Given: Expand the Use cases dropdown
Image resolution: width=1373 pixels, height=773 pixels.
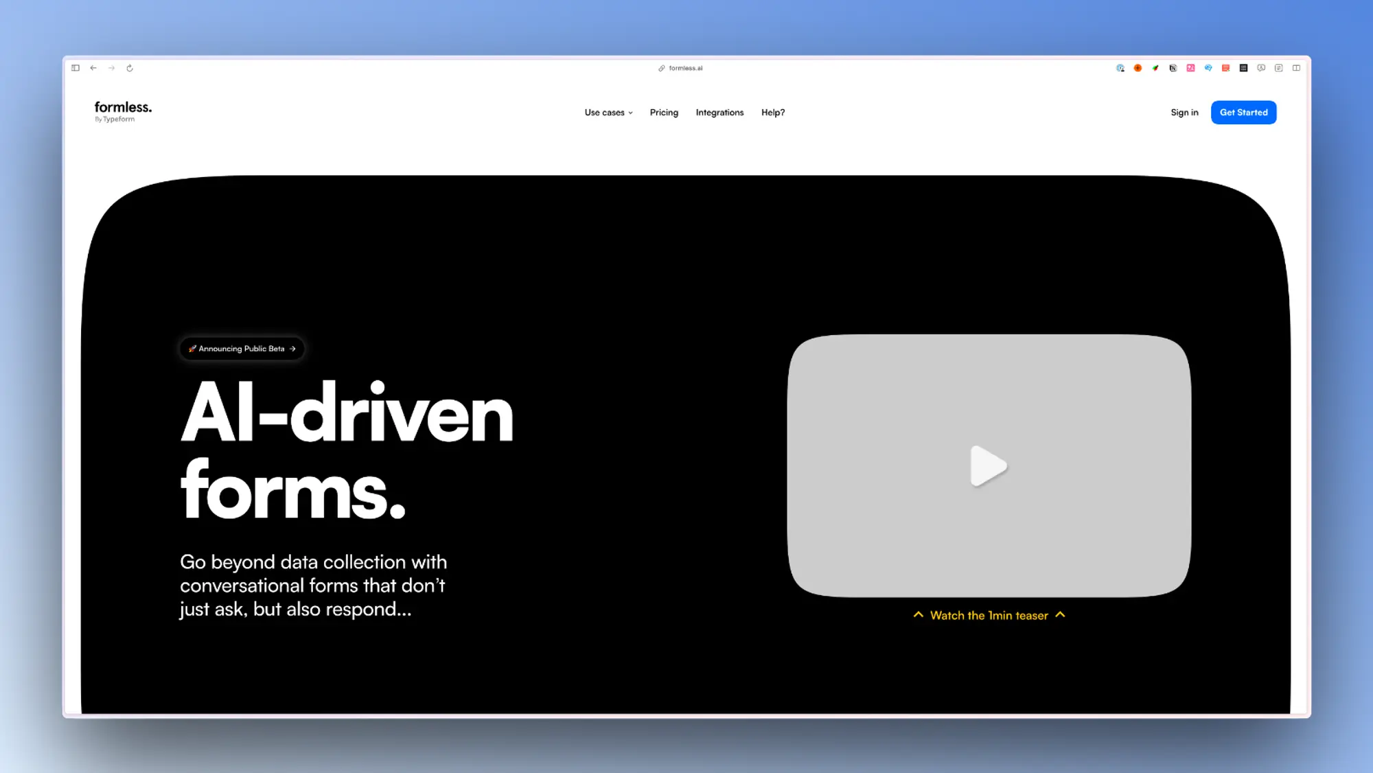Looking at the screenshot, I should pos(608,113).
